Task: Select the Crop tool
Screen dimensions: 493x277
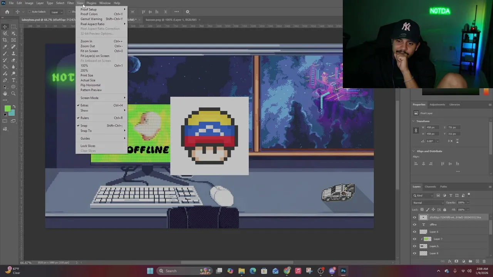Action: pos(5,40)
